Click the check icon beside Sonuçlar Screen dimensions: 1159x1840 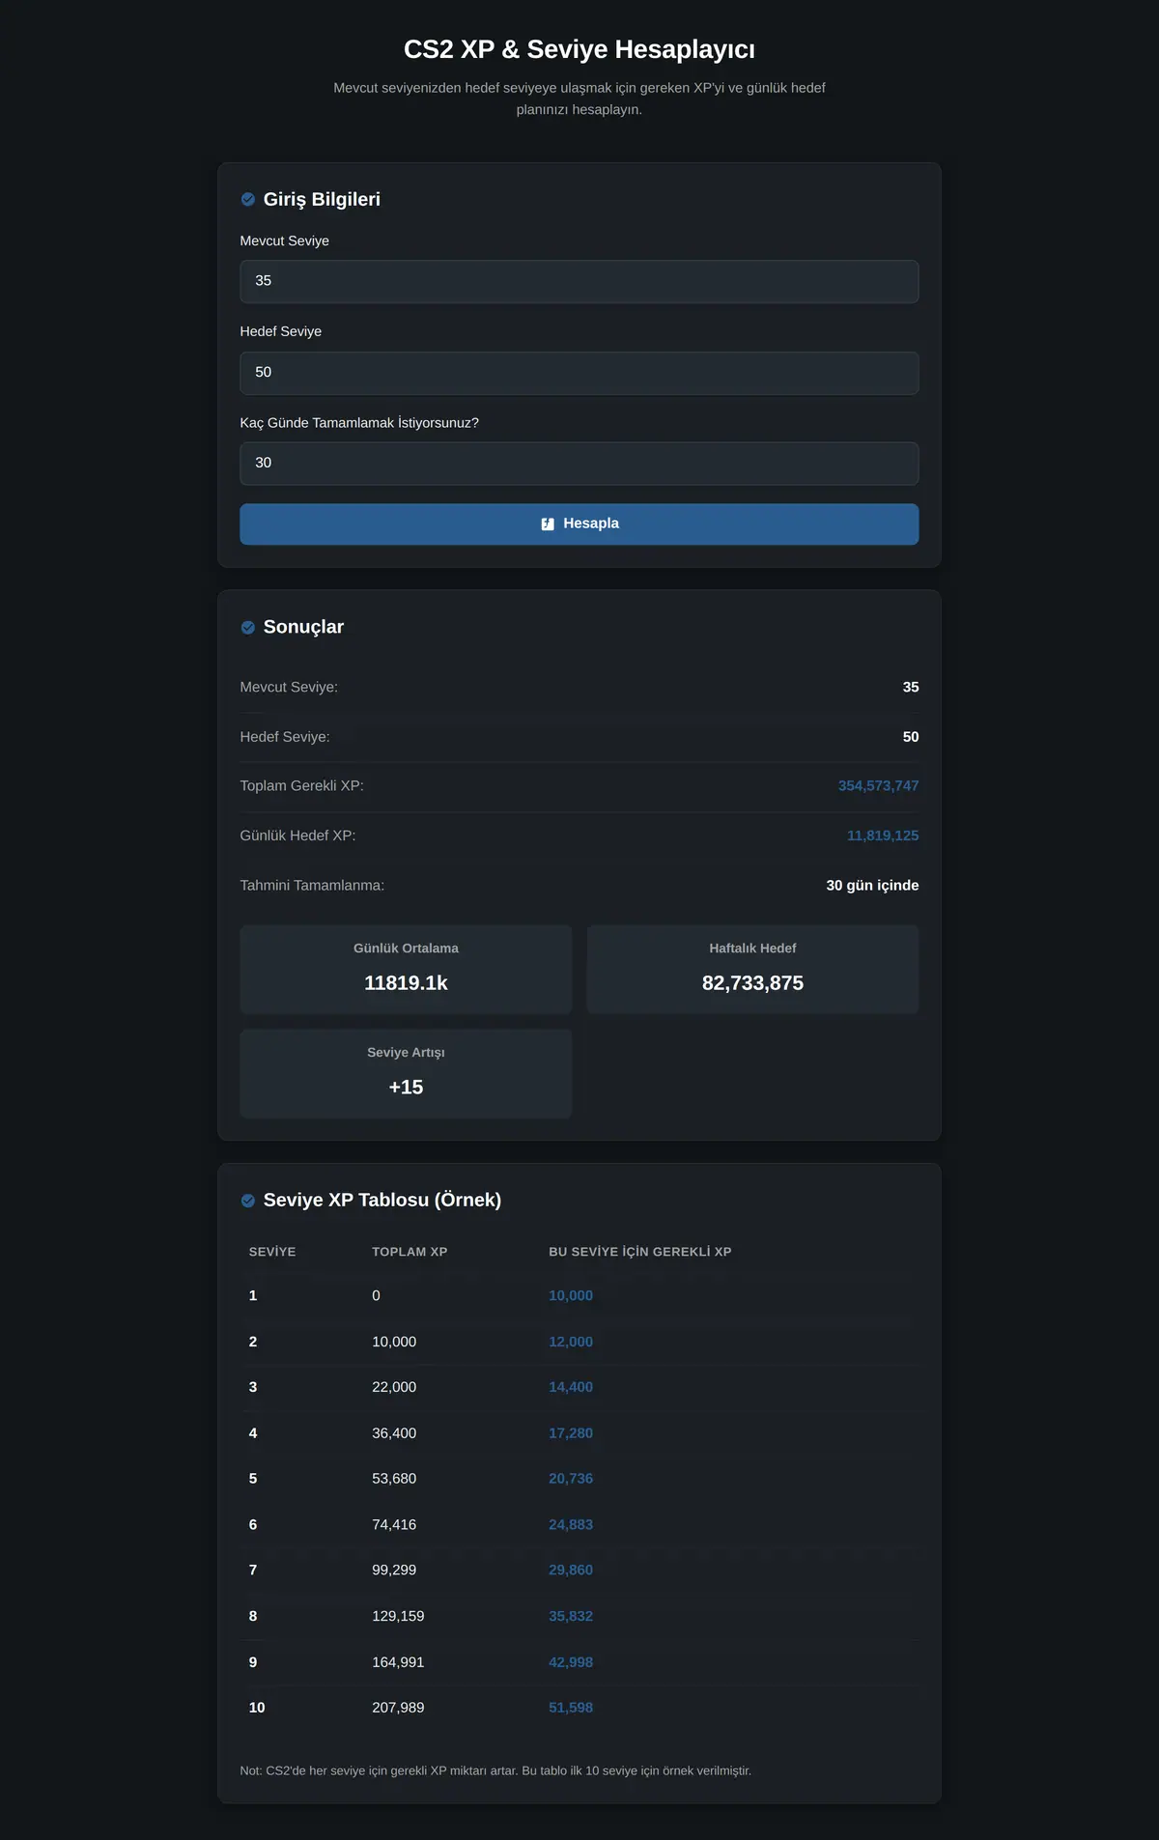tap(248, 628)
